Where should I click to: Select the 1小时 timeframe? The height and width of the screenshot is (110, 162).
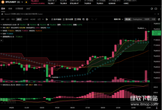pyautogui.click(x=26, y=19)
